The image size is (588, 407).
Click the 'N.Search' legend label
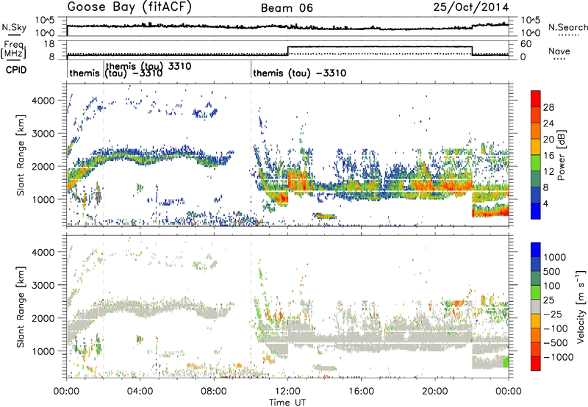567,27
